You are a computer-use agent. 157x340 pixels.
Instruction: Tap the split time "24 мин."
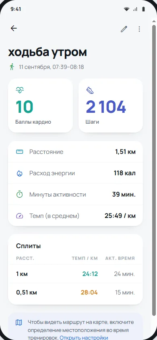click(124, 274)
